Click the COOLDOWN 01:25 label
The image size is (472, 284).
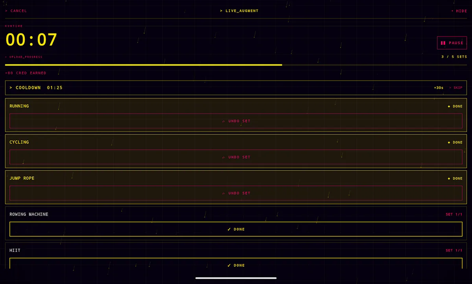(x=36, y=88)
